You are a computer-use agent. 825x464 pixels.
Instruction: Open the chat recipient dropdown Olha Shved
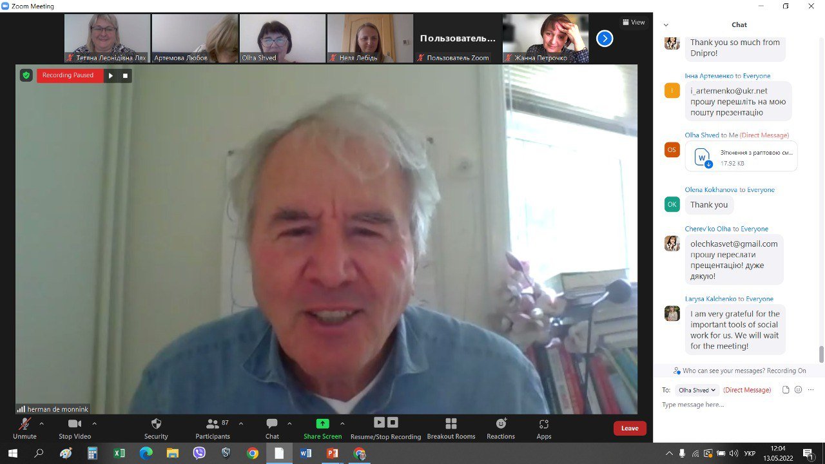point(697,390)
